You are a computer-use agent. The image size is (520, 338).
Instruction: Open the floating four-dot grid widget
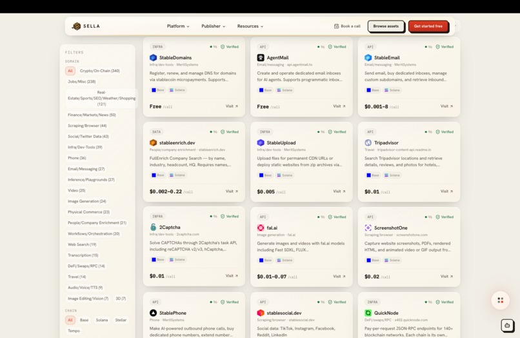(501, 300)
